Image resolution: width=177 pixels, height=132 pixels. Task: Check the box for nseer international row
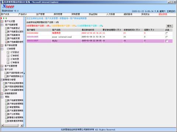[x=167, y=37]
